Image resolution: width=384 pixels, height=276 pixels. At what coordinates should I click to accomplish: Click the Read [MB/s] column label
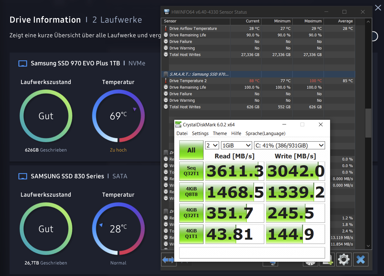pyautogui.click(x=234, y=156)
